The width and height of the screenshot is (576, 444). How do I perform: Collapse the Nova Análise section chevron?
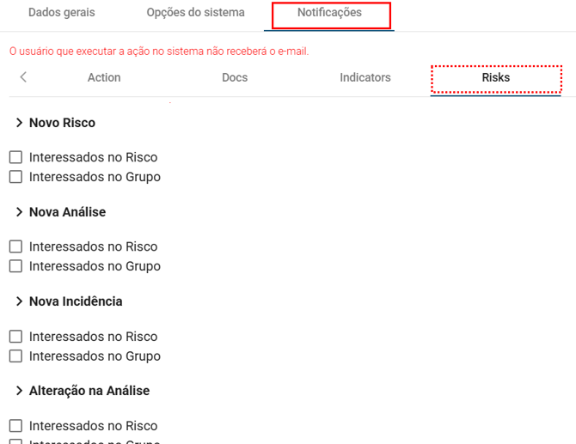(19, 212)
